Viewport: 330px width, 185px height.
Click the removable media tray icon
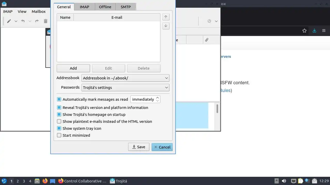click(276, 181)
